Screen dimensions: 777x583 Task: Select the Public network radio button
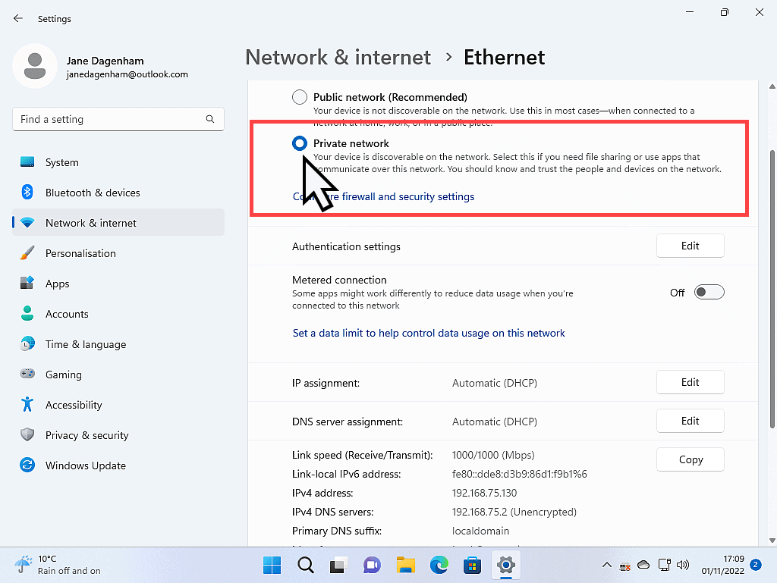pos(299,97)
